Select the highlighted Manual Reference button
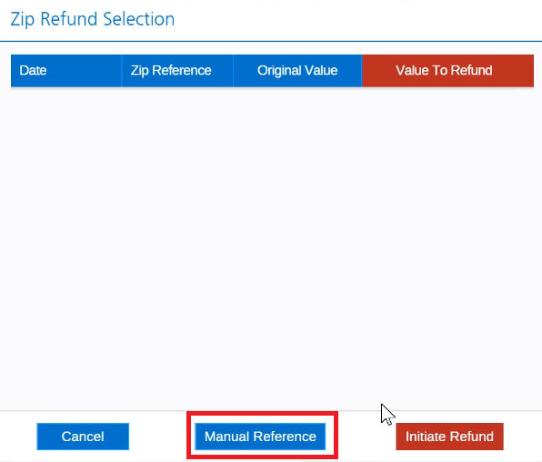Screen dimensions: 542x462 coord(260,437)
